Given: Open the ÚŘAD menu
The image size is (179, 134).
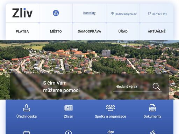Looking at the screenshot, I should pos(123,31).
